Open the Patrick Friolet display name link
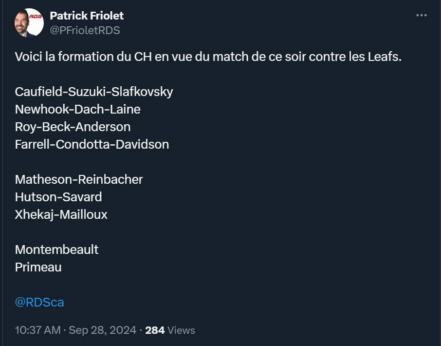This screenshot has width=441, height=346. [87, 16]
